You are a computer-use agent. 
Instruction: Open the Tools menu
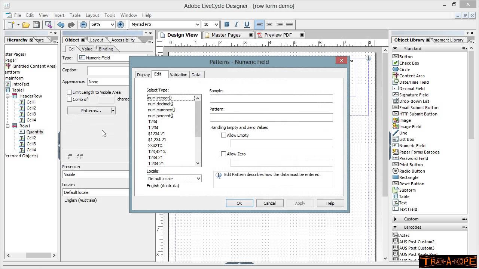(x=110, y=15)
